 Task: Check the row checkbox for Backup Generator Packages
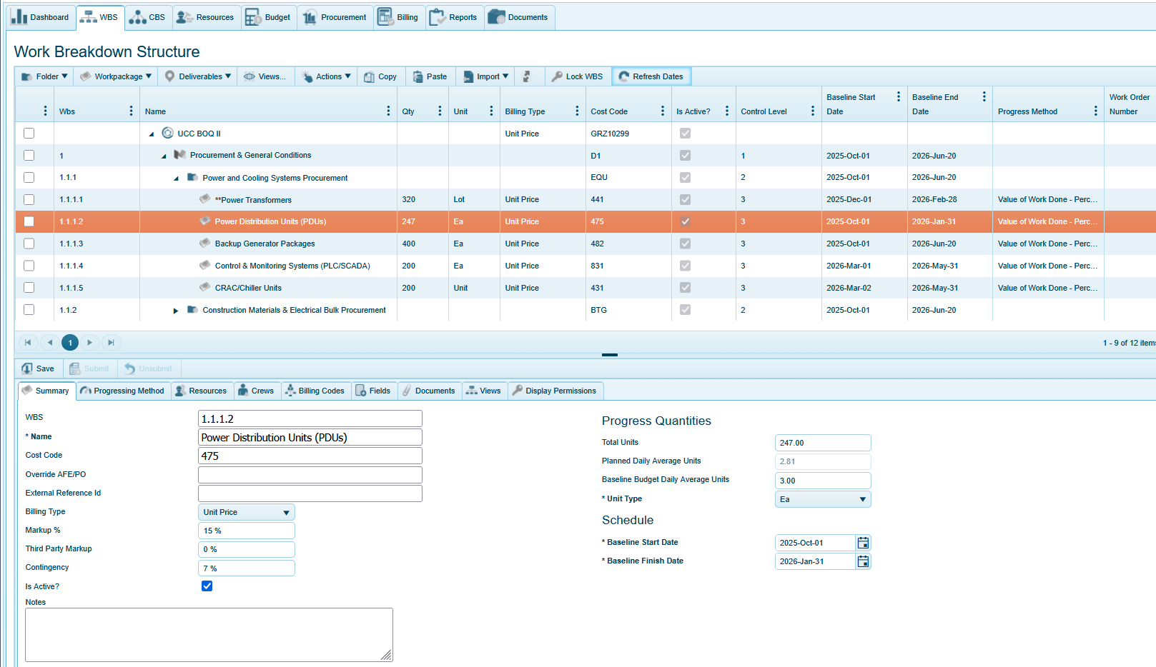tap(29, 244)
